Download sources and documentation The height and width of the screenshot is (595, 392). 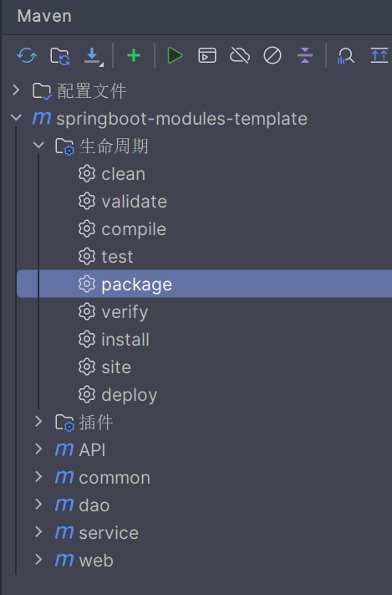tap(93, 56)
